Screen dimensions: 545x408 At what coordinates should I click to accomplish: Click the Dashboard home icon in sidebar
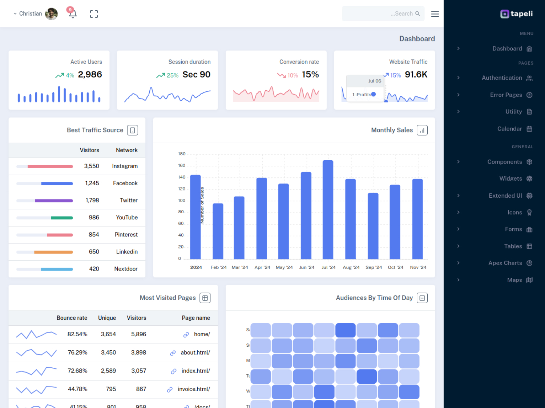point(529,49)
